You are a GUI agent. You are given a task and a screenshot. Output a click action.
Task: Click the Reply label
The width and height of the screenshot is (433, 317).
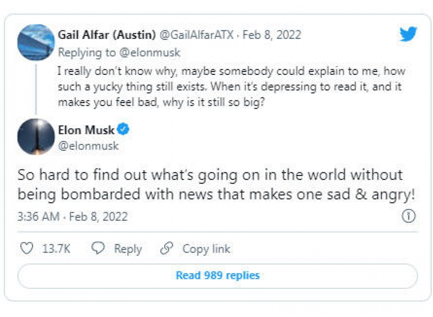pos(128,249)
